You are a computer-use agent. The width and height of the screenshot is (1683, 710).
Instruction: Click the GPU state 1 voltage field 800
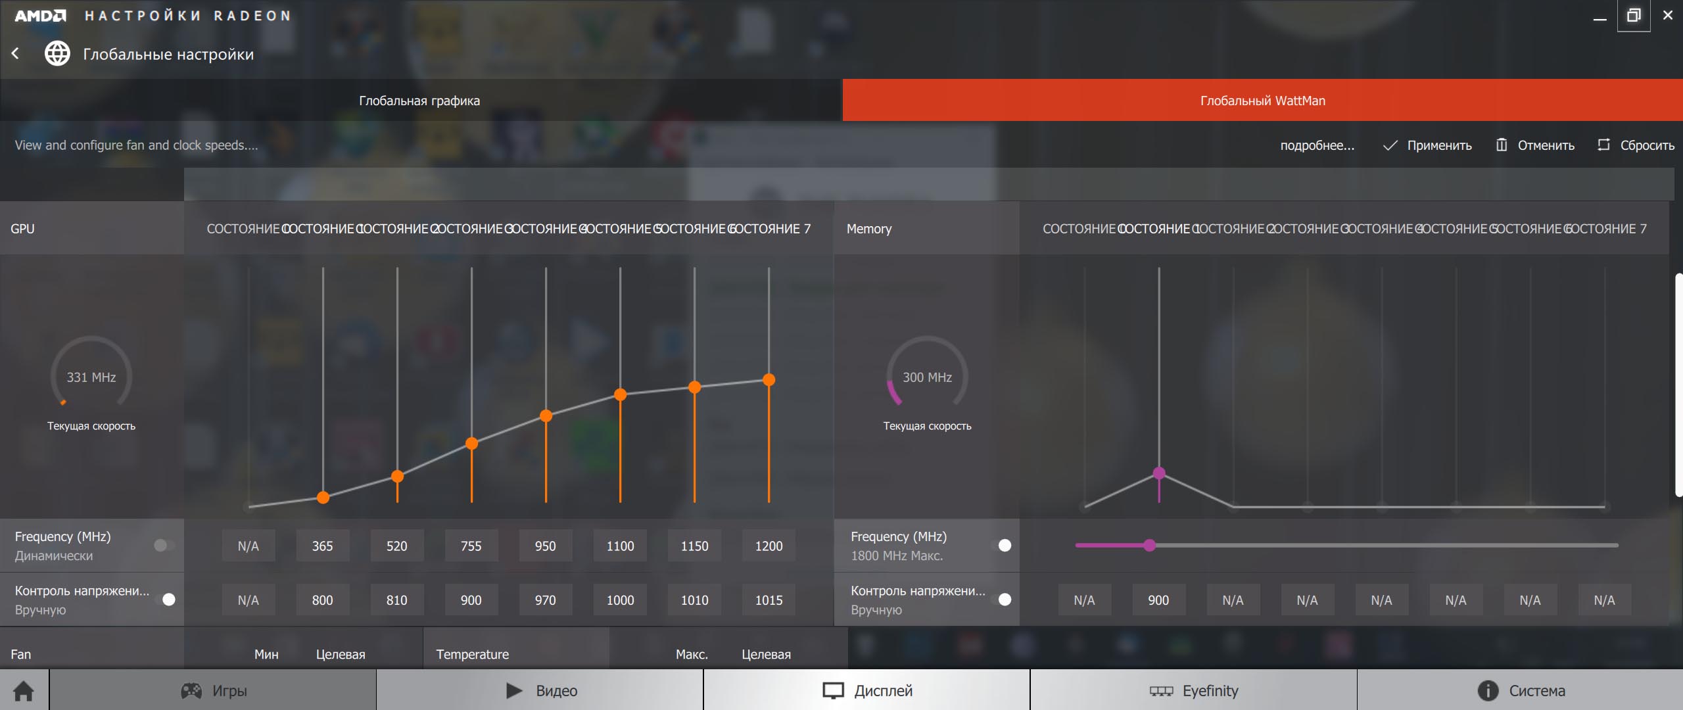322,600
